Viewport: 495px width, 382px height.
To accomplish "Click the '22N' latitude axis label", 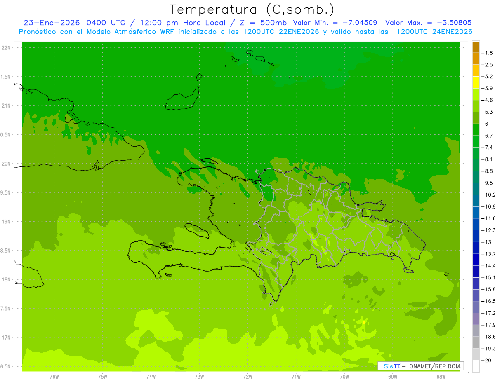I will tap(6, 48).
